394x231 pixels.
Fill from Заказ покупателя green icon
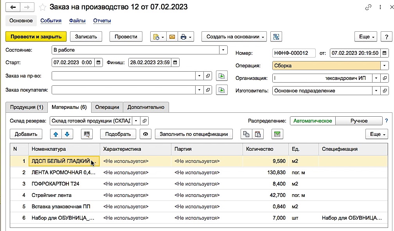[221, 90]
